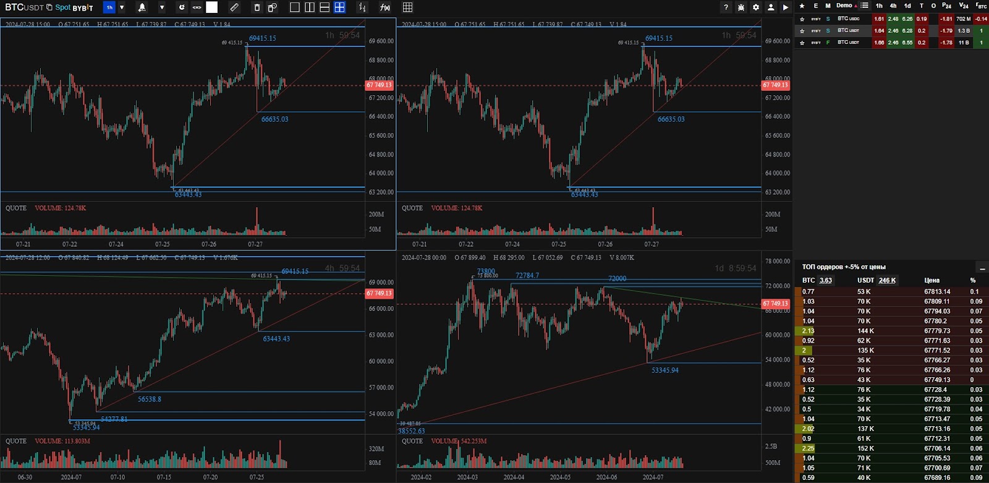
Task: Favorite the BTC USDT spot row star
Action: pyautogui.click(x=802, y=31)
